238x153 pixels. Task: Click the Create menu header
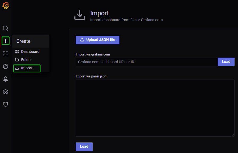point(24,41)
